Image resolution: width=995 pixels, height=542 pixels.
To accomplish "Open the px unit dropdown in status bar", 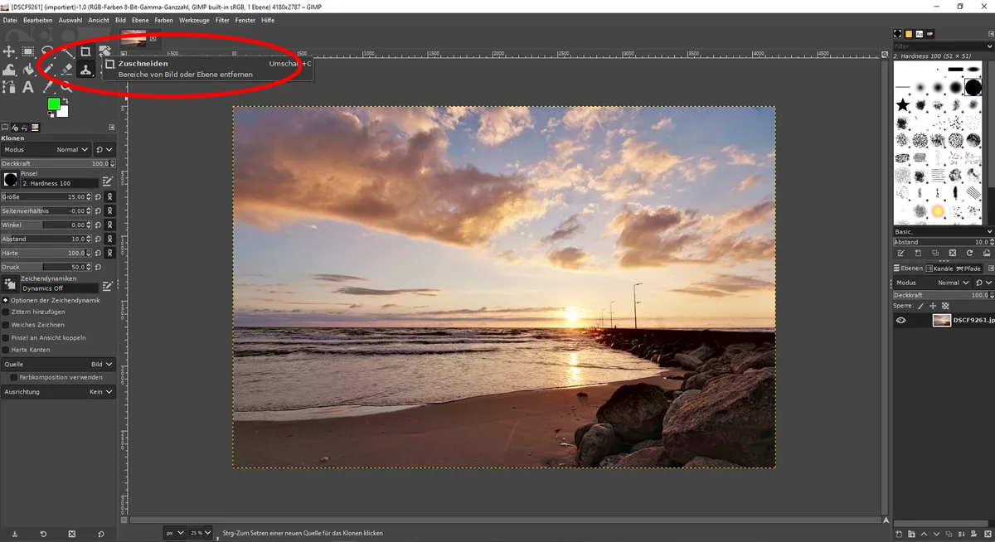I will (174, 533).
